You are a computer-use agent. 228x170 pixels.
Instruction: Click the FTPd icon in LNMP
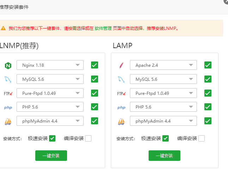tap(8, 94)
